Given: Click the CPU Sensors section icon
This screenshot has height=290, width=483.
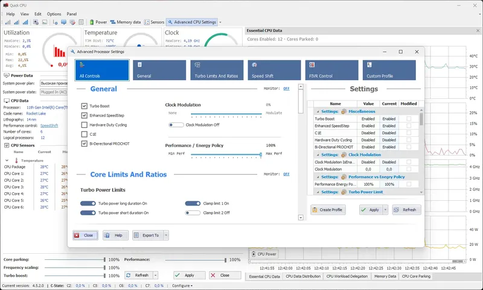Looking at the screenshot, I should pos(7,145).
